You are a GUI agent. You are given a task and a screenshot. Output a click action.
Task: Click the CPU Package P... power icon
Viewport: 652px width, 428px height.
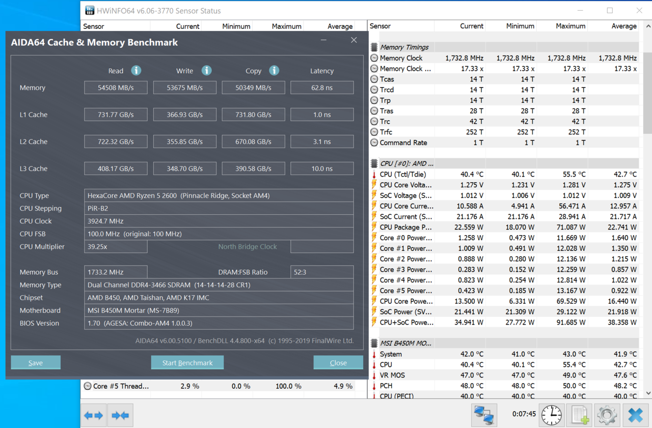pos(374,227)
